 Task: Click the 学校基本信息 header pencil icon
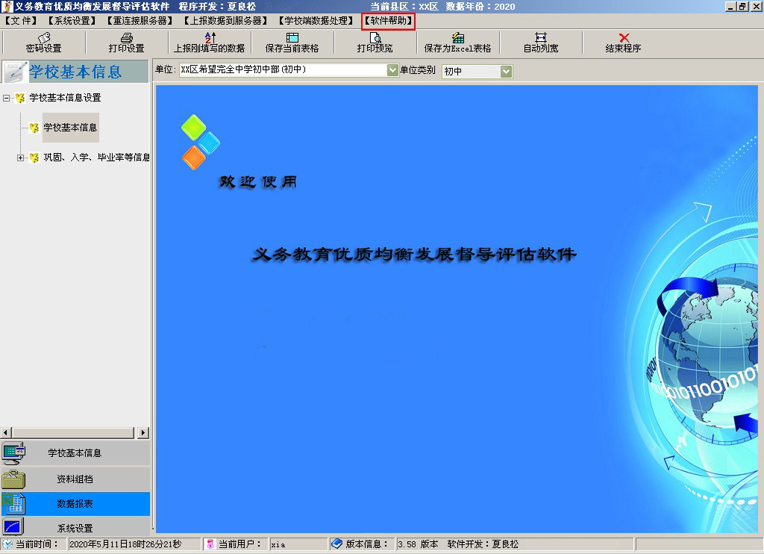pos(15,72)
